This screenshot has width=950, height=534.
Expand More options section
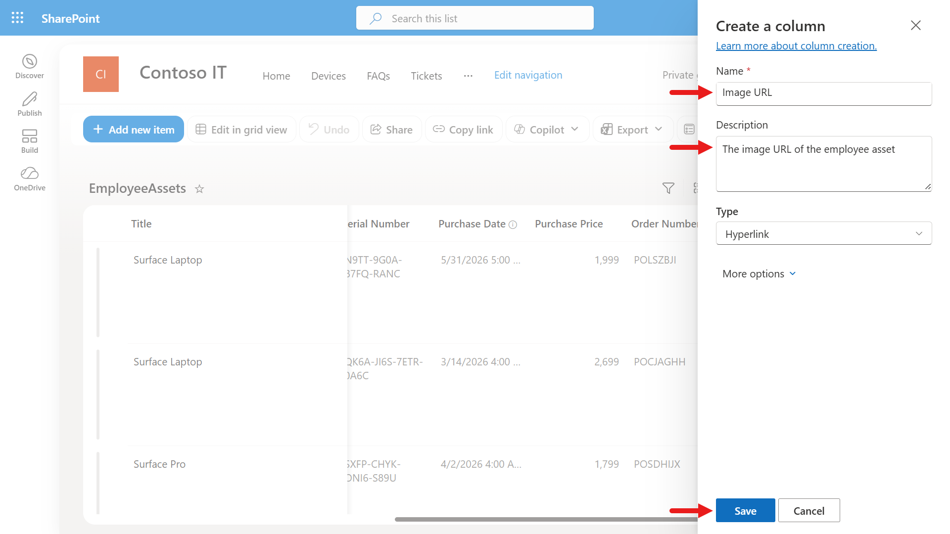759,274
